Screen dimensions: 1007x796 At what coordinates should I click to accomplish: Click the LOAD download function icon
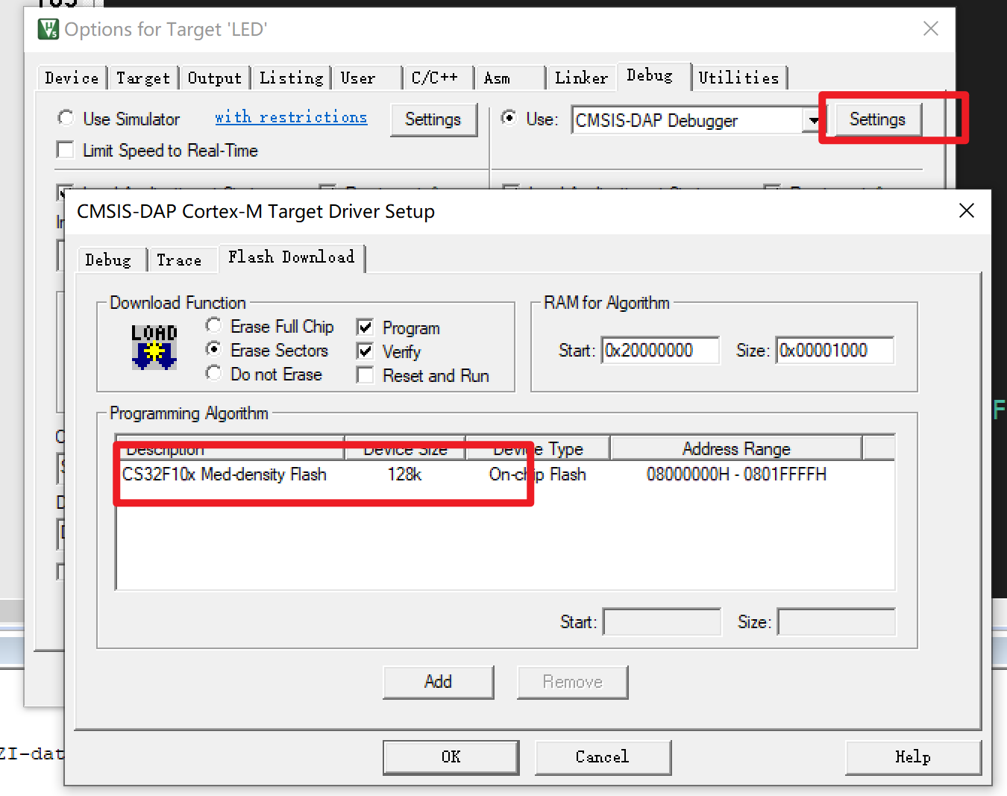(154, 347)
